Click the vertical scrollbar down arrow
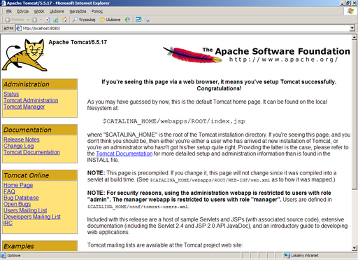Viewport: 358px width, 260px height. tap(355, 248)
